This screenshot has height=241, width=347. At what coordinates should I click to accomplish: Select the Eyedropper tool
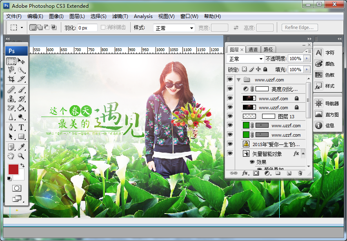coord(21,146)
